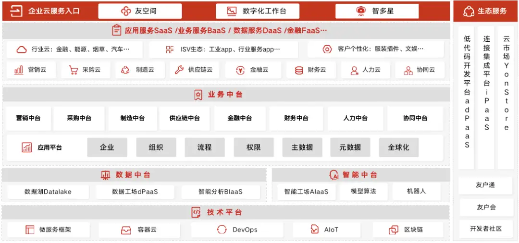
Task: Click the 技术平台 code file icon
Action: (x=196, y=212)
